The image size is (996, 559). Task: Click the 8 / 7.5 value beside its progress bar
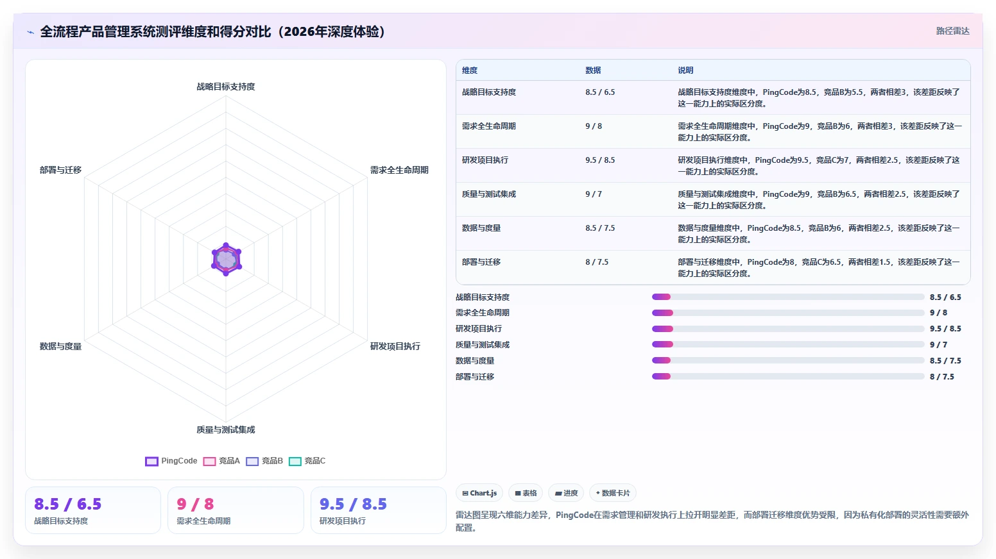pyautogui.click(x=942, y=377)
